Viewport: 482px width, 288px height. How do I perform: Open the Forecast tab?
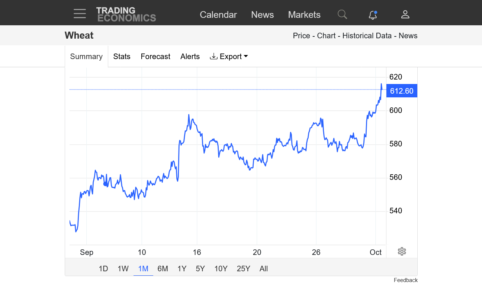[155, 56]
